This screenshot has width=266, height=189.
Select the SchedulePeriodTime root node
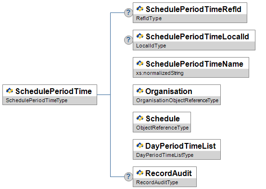[x=50, y=95]
